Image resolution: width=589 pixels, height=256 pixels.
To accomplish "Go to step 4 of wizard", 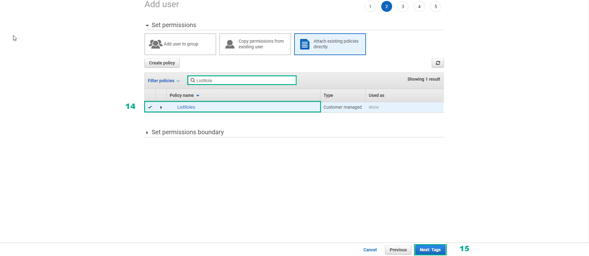I will coord(419,7).
